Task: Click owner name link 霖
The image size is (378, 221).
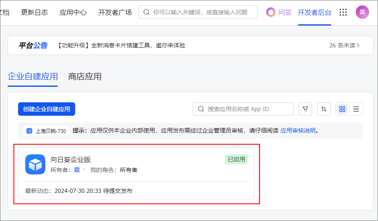Action: [x=77, y=170]
